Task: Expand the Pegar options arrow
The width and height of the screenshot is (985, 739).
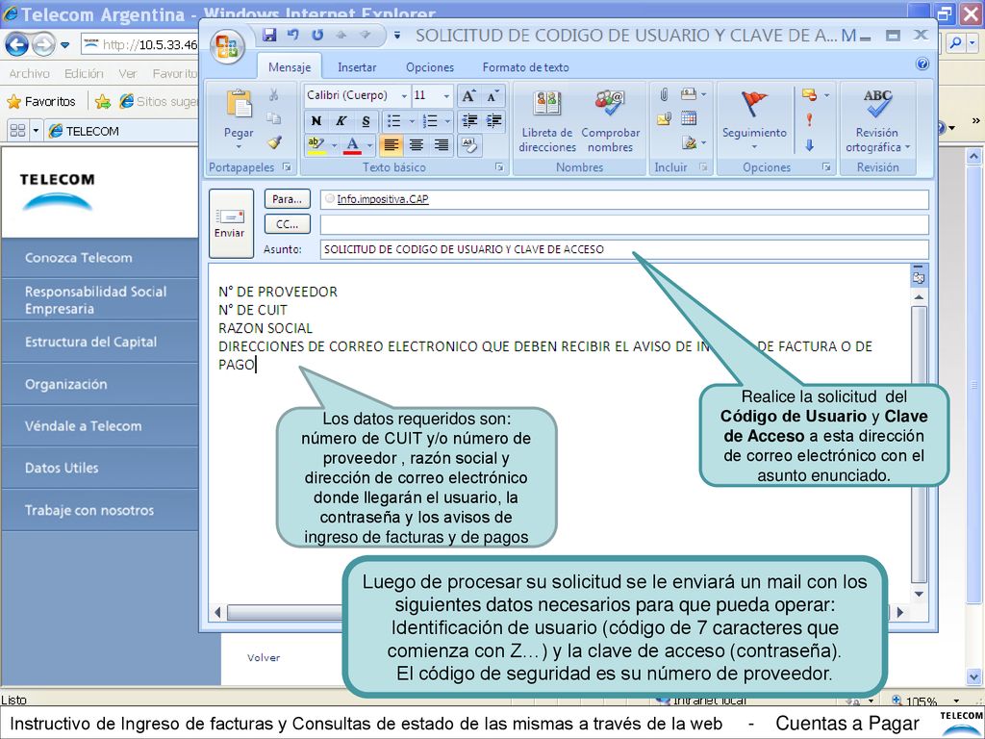Action: (x=239, y=147)
